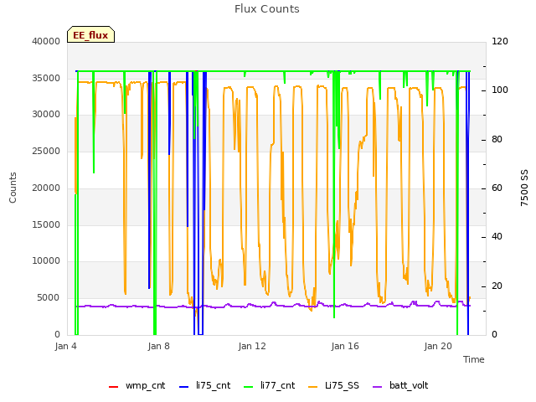Click the 80 right-axis value
The width and height of the screenshot is (536, 402).
[497, 140]
